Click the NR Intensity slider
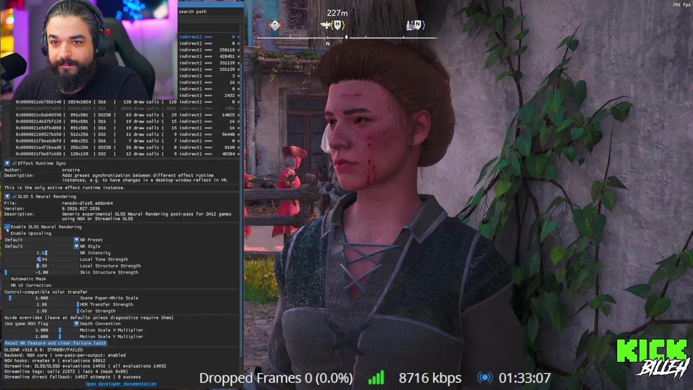 [x=42, y=253]
